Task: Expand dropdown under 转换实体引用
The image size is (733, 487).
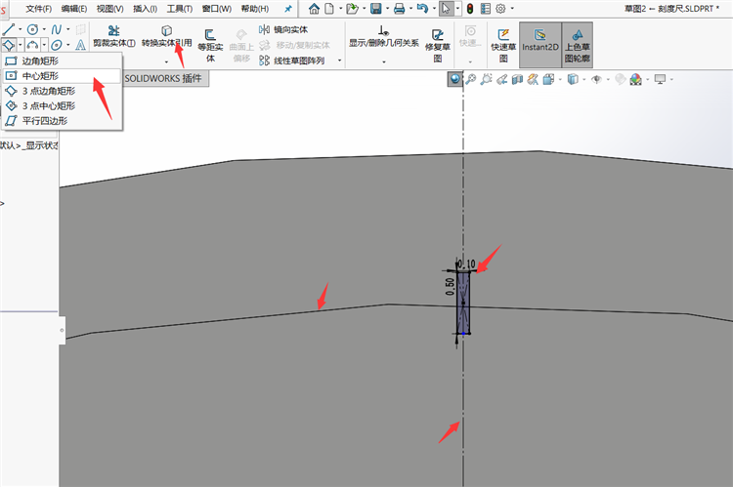Action: pyautogui.click(x=166, y=61)
